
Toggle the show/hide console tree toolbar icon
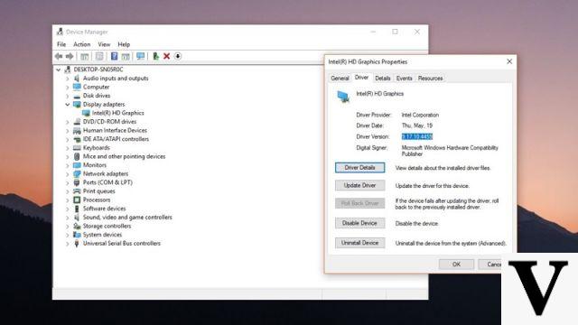84,56
